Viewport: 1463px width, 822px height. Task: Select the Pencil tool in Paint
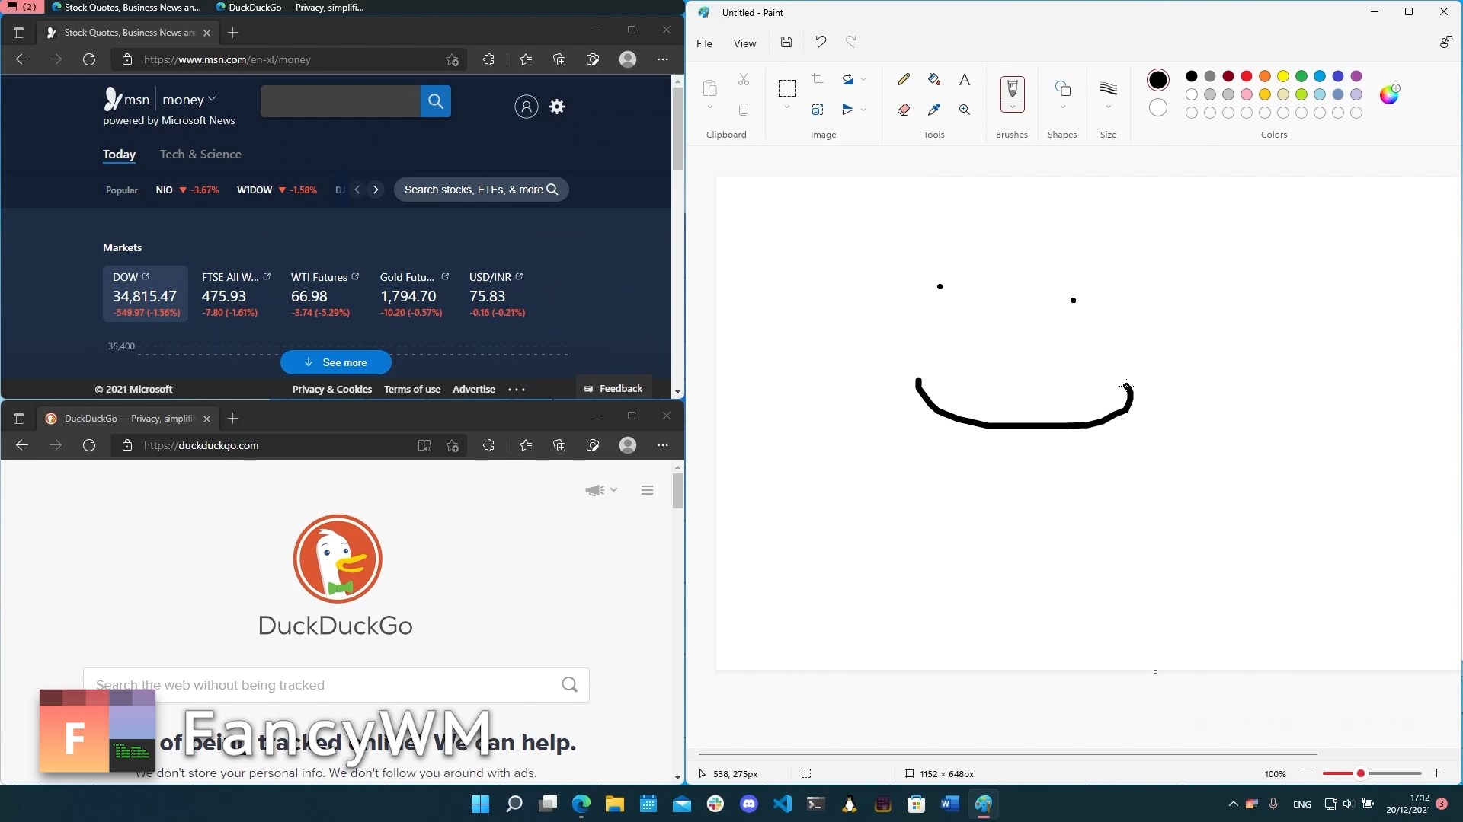904,79
